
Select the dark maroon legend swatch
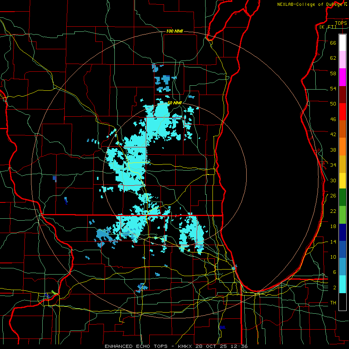click(x=342, y=95)
